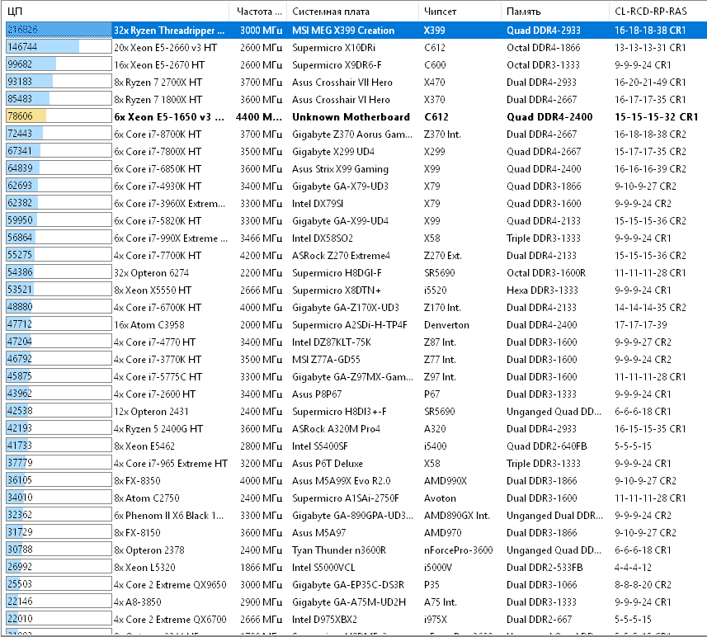Click the Supermicro X10DRi motherboard cell
The width and height of the screenshot is (707, 637).
(x=333, y=47)
